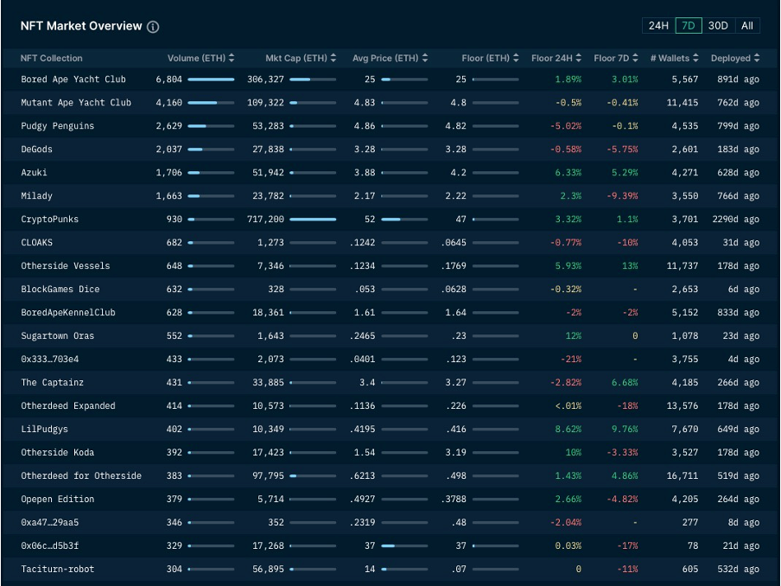Click the Mkt Cap (ETH) header label
This screenshot has width=781, height=586.
(x=296, y=58)
